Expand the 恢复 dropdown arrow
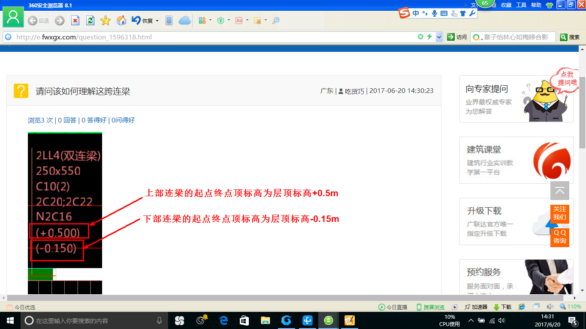The image size is (586, 329). (x=157, y=21)
